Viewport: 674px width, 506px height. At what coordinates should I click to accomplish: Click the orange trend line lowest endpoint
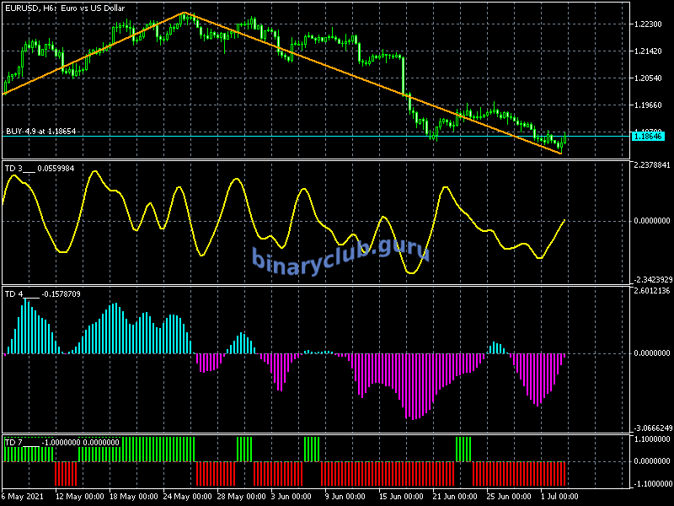pyautogui.click(x=560, y=153)
